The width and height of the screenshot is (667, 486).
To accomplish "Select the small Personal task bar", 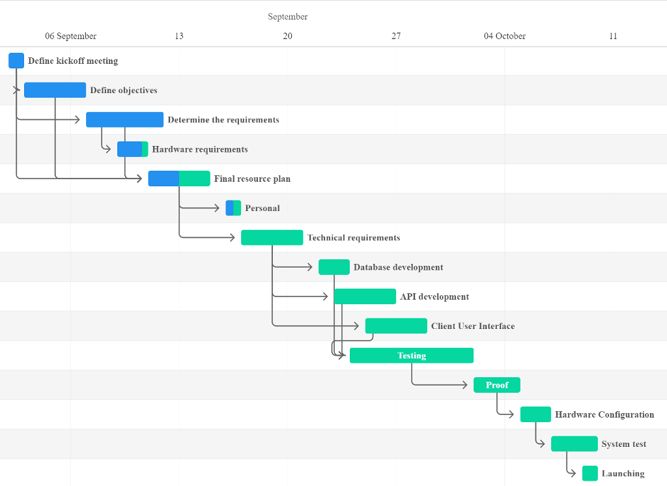I will point(233,208).
